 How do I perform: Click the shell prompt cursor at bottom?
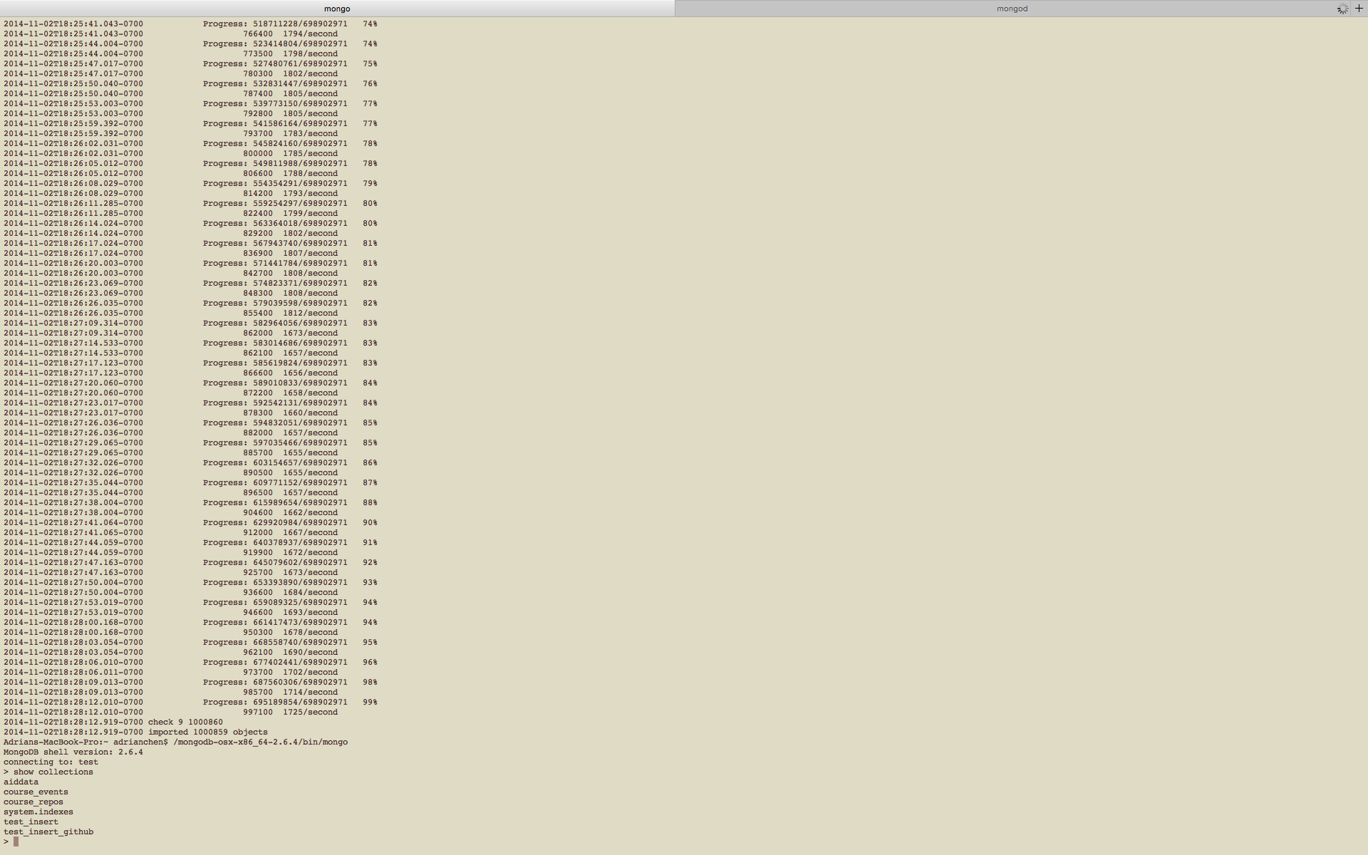pos(16,841)
